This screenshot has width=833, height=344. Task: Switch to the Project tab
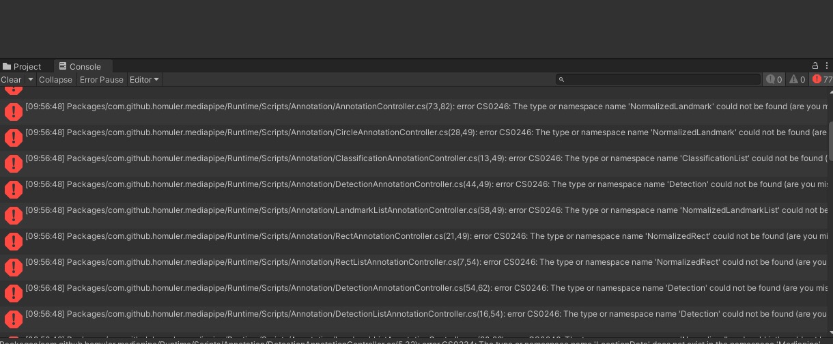23,66
